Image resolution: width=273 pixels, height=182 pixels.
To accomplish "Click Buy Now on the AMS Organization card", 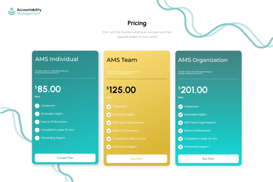I will pyautogui.click(x=208, y=158).
